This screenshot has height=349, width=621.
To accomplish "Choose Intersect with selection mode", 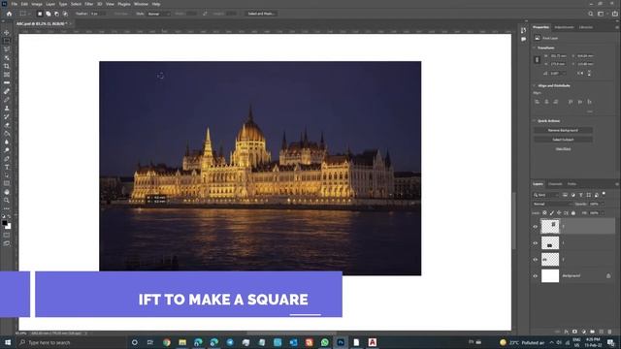I will tap(65, 14).
